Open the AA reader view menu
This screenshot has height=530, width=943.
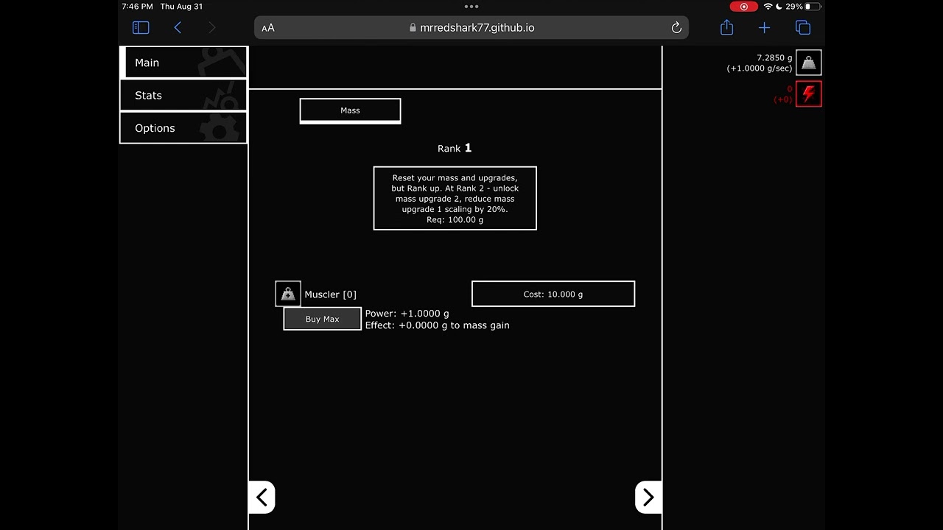pos(268,28)
